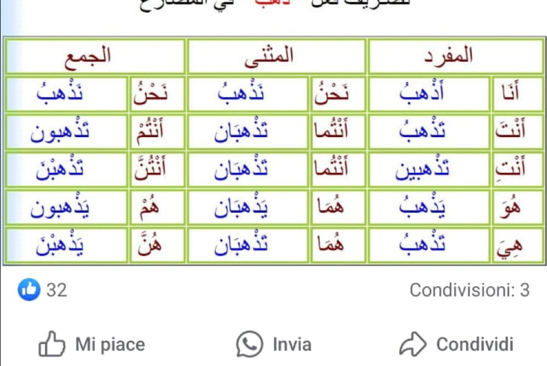Tap the Mi piace thumbs-up icon
The image size is (547, 366).
point(52,344)
